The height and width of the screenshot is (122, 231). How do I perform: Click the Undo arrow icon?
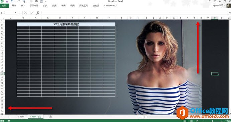click(12, 1)
